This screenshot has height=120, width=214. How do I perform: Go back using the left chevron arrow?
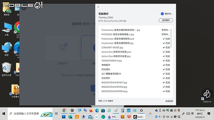(x=98, y=7)
